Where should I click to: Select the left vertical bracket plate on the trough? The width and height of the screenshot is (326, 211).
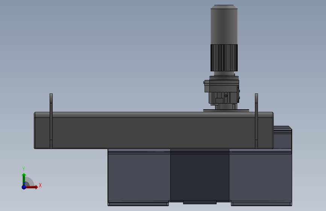click(x=51, y=121)
